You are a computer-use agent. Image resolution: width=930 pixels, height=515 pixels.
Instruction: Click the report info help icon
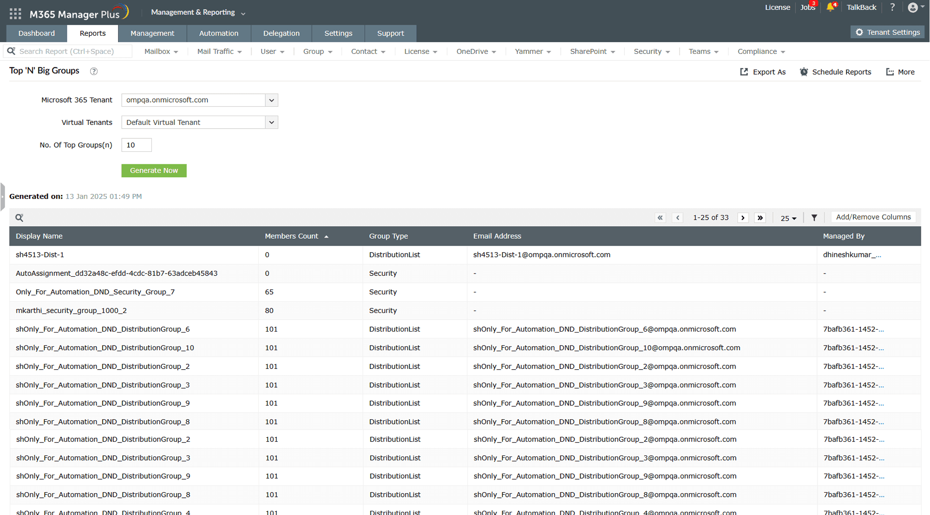point(94,71)
